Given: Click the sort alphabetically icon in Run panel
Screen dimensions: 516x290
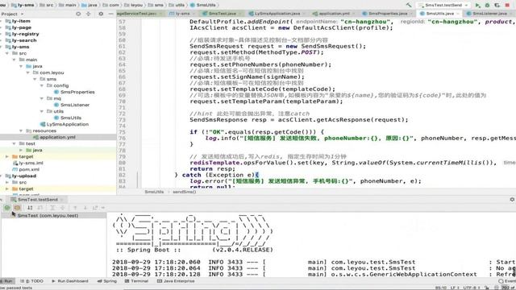Looking at the screenshot, I should tap(30, 208).
